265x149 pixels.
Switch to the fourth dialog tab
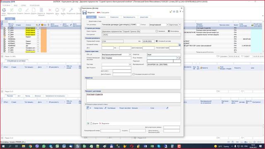point(129,17)
